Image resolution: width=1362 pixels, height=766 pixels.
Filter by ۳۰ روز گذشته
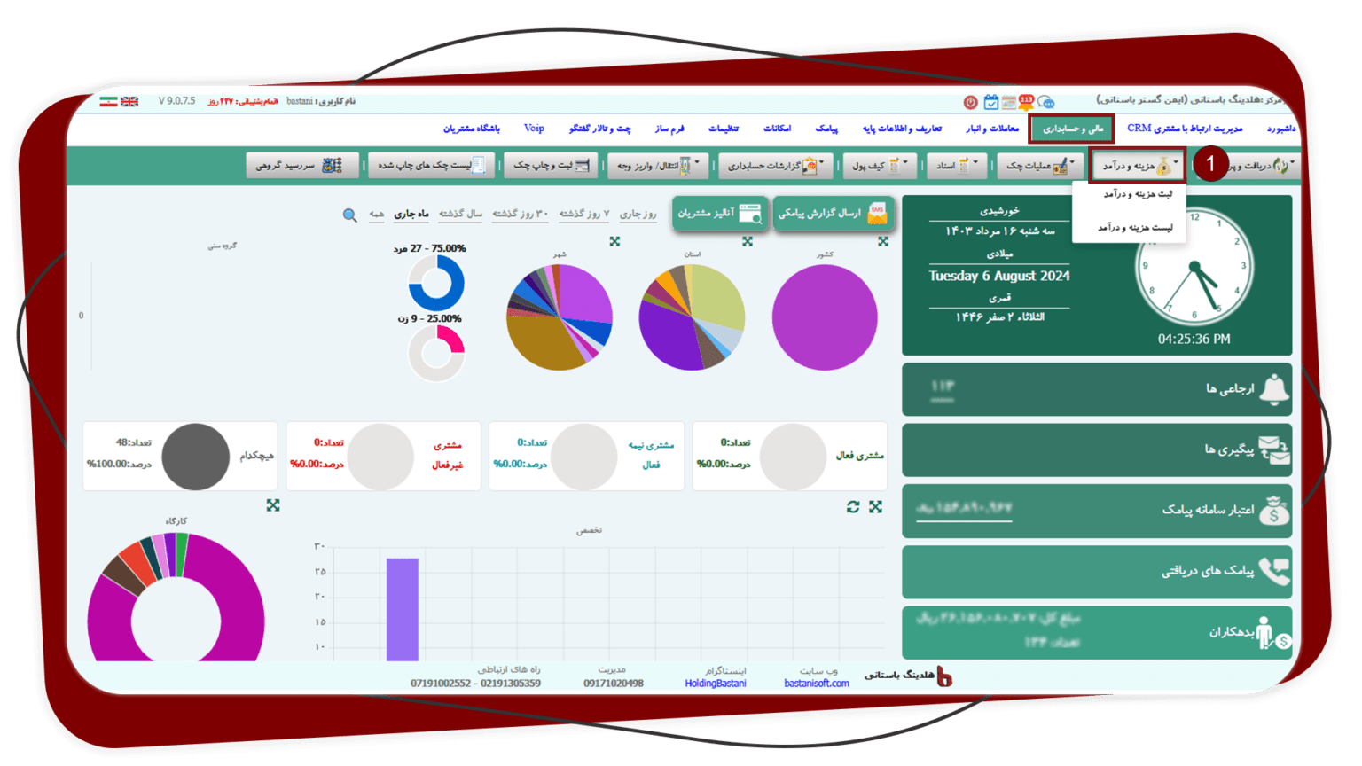click(x=520, y=214)
